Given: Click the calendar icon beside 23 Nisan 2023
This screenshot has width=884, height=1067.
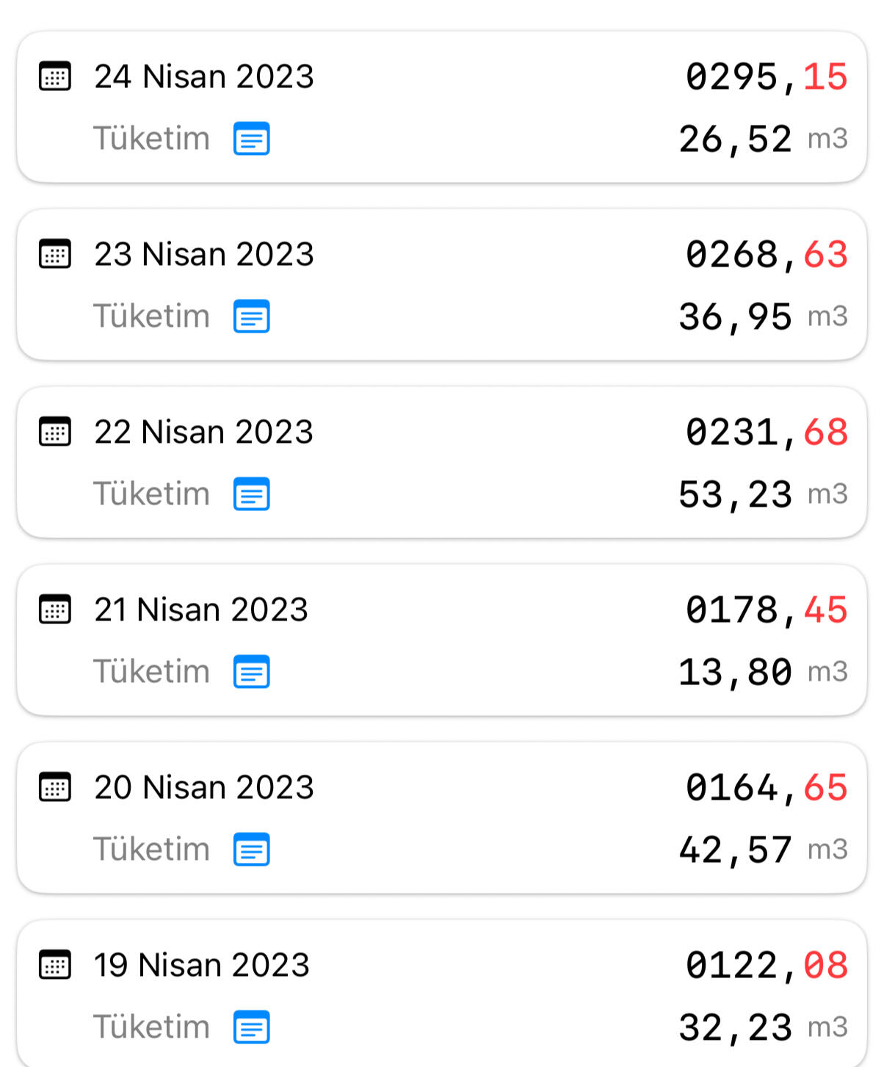Looking at the screenshot, I should pos(55,254).
